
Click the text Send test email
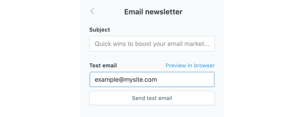point(152,98)
